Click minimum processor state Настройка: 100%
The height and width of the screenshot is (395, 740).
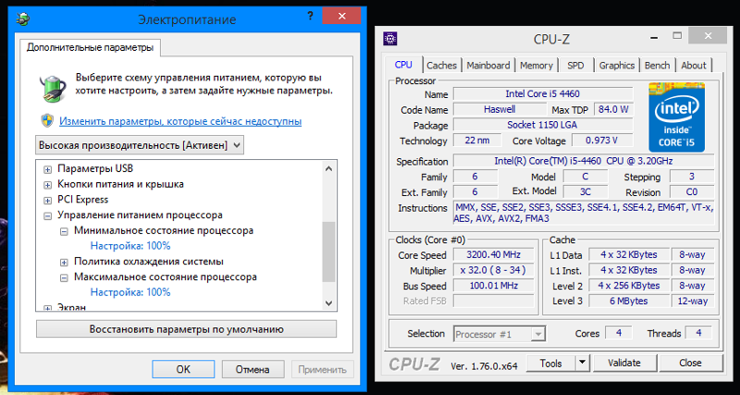click(130, 246)
